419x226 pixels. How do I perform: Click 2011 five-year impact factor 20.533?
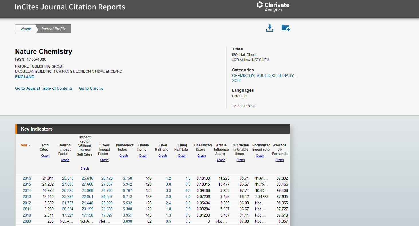[x=107, y=209]
